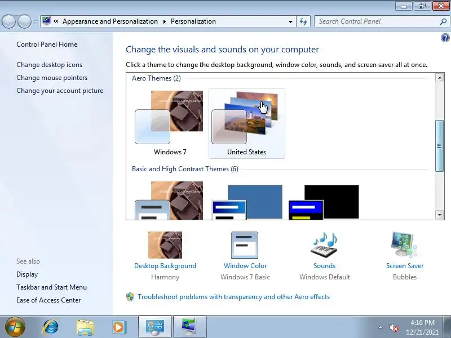
Task: Click the theme list scroll down arrow
Action: pyautogui.click(x=439, y=215)
